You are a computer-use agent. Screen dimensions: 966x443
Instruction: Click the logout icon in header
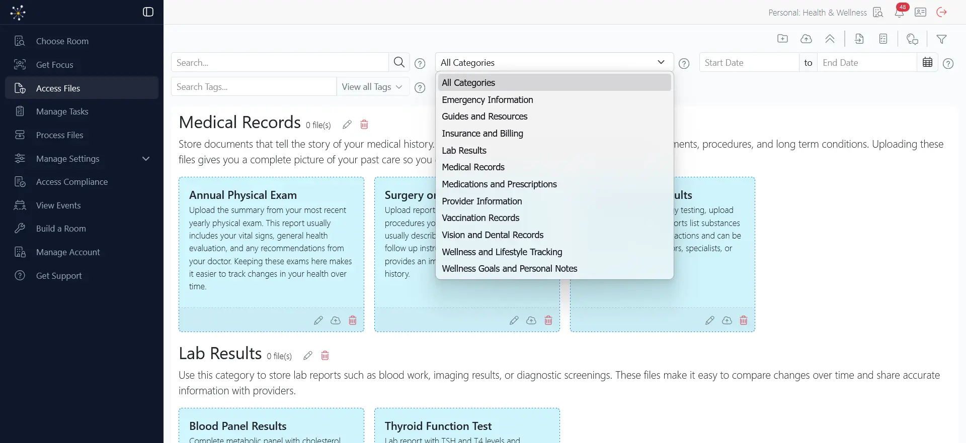(942, 12)
